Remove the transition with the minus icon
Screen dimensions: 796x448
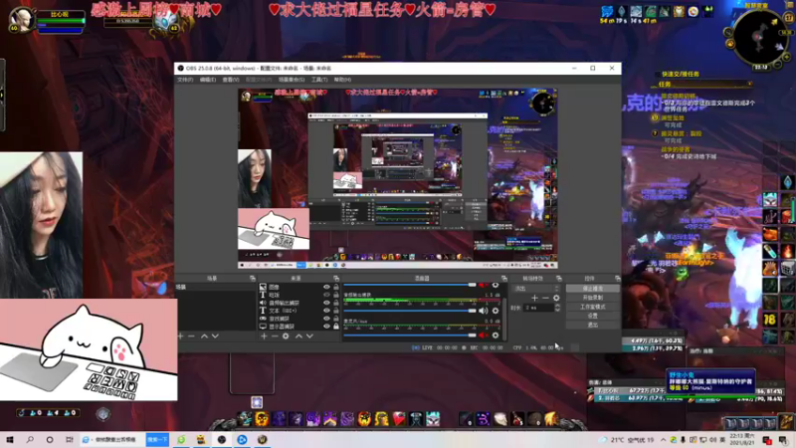pyautogui.click(x=545, y=298)
